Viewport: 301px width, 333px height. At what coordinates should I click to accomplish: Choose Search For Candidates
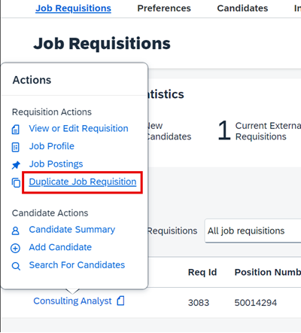77,265
